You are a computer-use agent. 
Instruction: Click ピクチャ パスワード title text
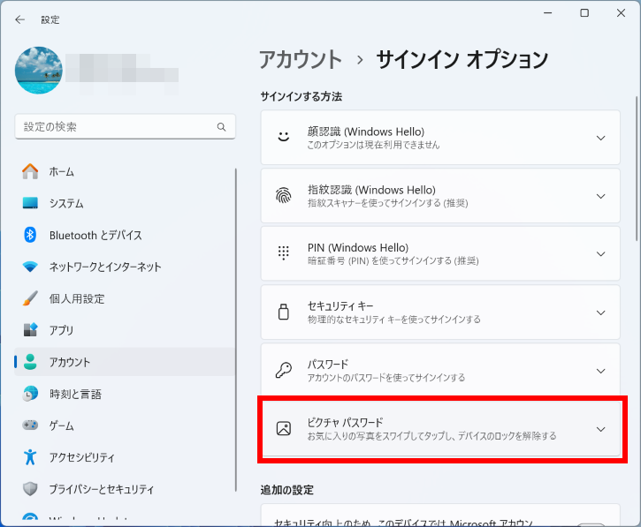(x=346, y=423)
